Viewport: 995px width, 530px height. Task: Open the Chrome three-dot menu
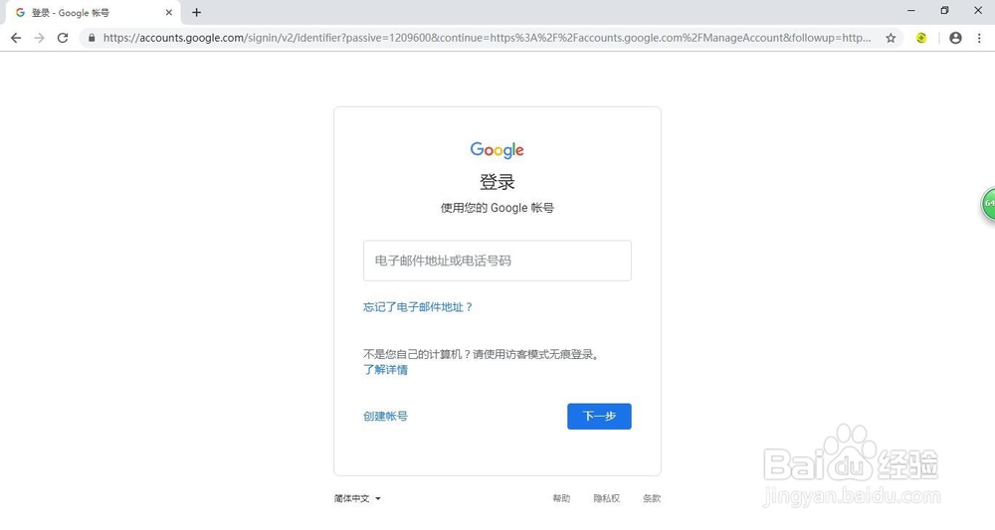(979, 38)
